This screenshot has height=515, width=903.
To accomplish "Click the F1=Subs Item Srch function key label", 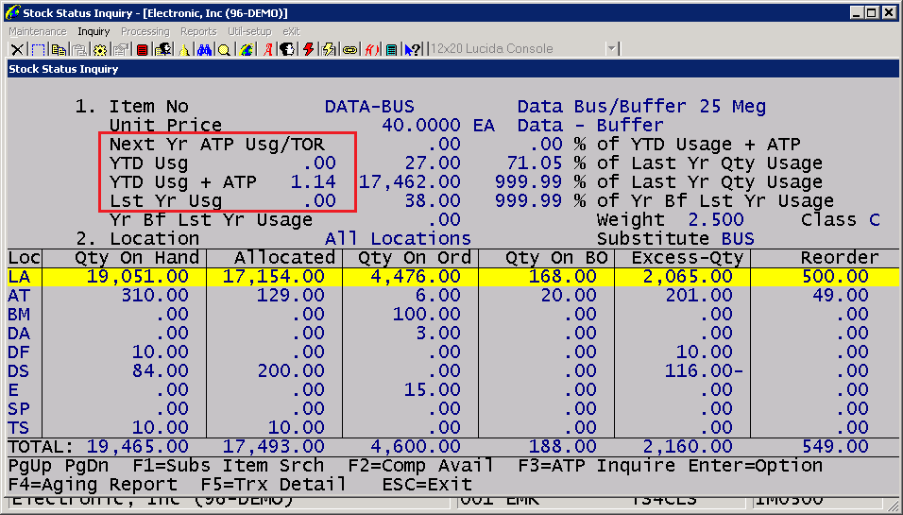I will pos(229,466).
